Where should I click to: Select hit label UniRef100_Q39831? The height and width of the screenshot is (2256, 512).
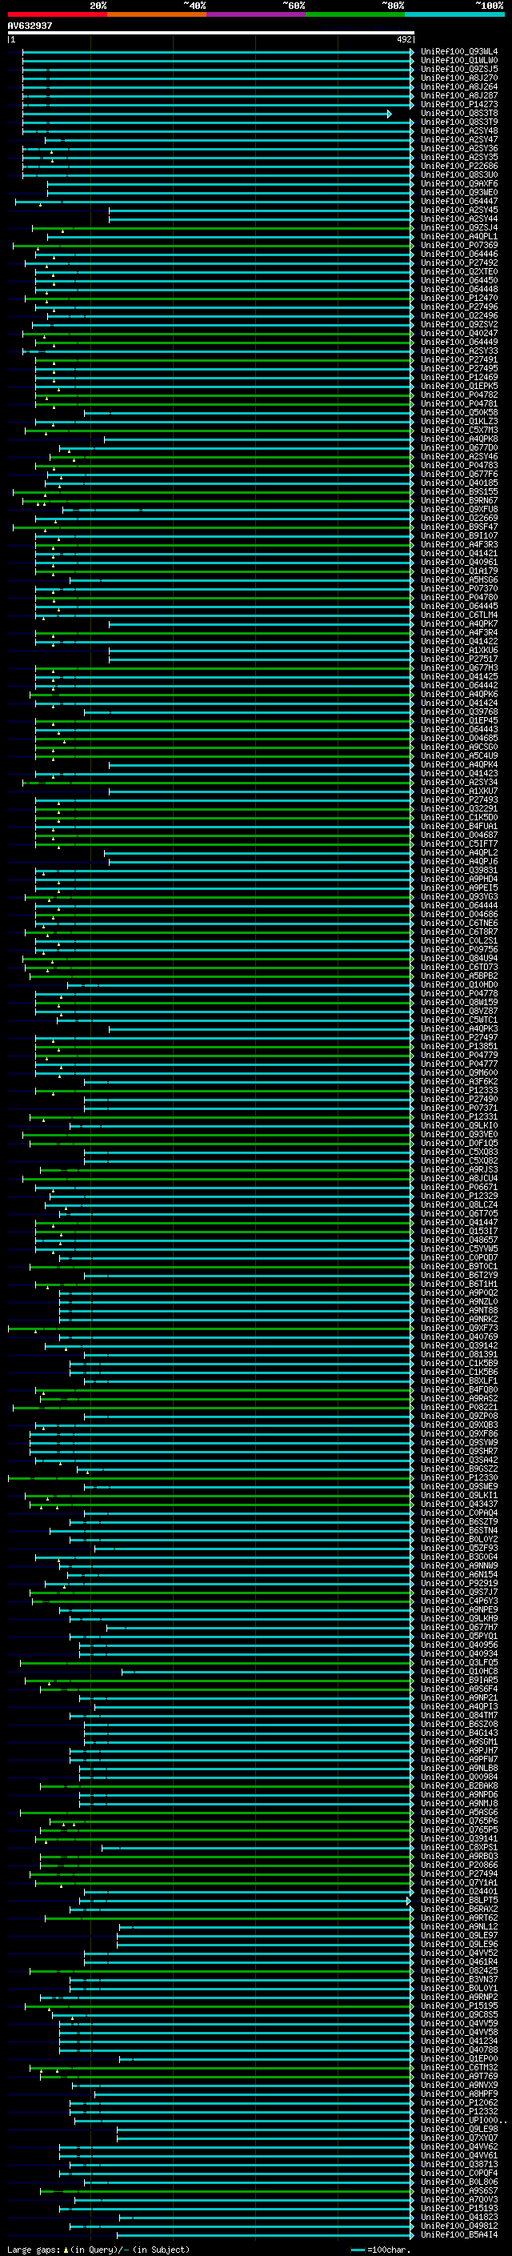459,871
